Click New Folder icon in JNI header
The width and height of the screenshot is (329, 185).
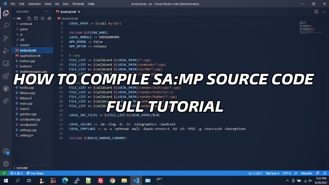click(36, 18)
